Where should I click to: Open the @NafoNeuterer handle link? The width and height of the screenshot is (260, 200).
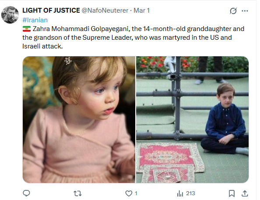tap(105, 10)
